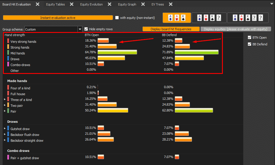The height and width of the screenshot is (165, 275).
Task: Select the river board with two unknown cards
Action: (x=248, y=18)
